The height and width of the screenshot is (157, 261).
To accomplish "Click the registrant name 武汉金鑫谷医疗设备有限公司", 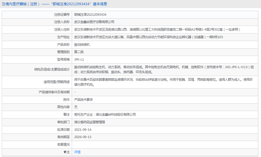I will click(x=94, y=22).
